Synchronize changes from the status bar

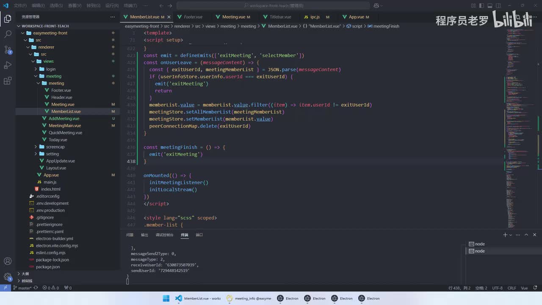36,288
